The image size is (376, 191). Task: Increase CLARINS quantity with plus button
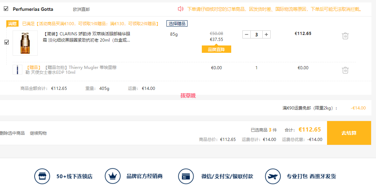(x=267, y=35)
